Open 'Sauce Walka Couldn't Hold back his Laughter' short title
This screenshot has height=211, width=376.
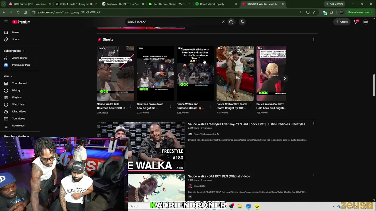tap(271, 106)
